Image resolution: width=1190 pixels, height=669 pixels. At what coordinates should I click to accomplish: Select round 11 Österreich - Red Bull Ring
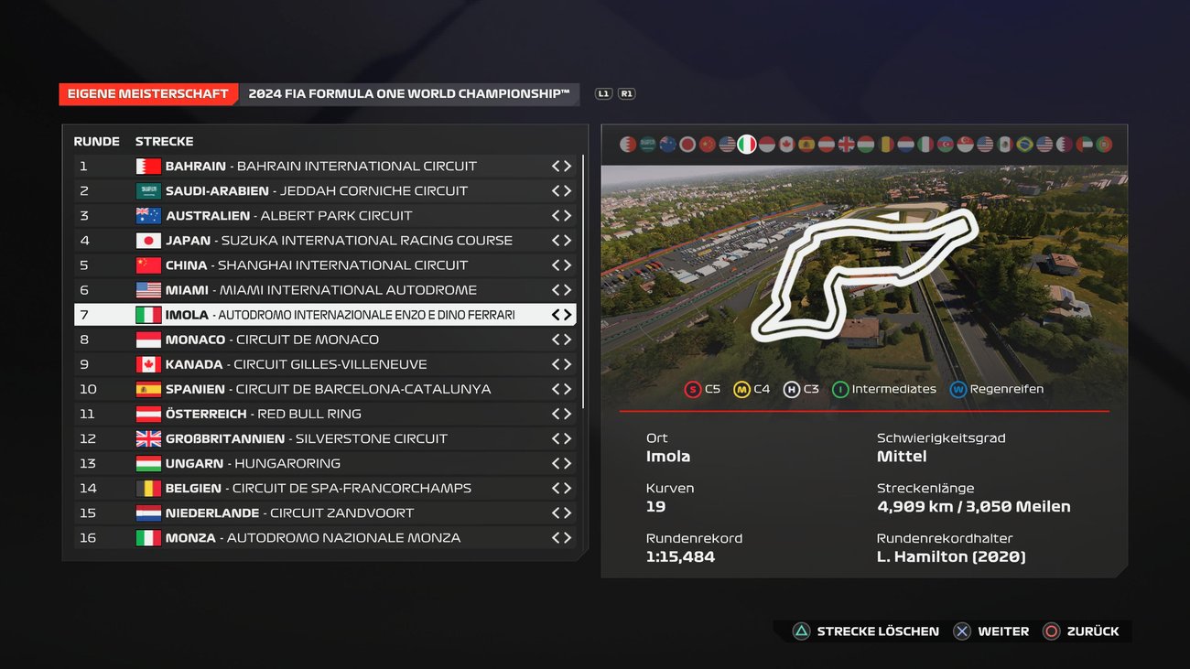click(325, 414)
